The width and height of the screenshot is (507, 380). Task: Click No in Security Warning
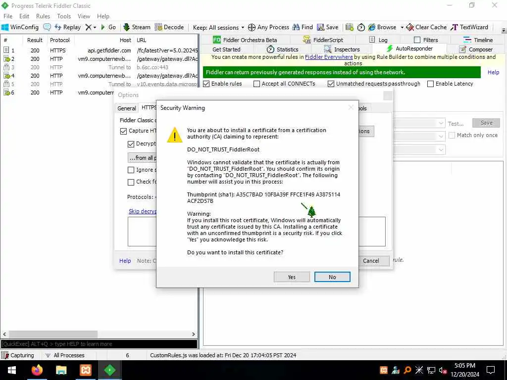(x=332, y=277)
